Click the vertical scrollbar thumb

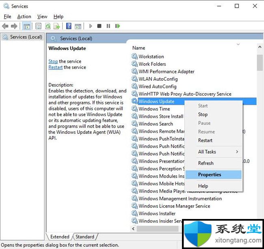pyautogui.click(x=260, y=63)
